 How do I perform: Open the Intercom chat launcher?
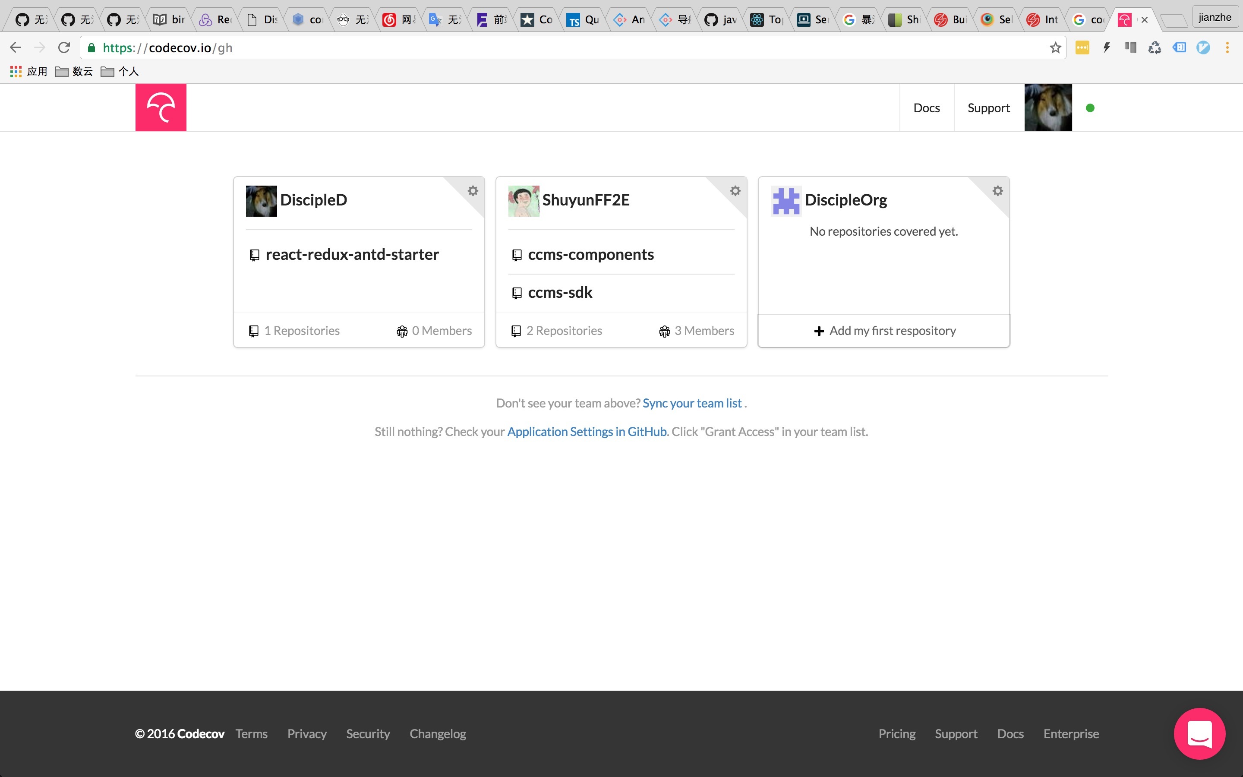[x=1200, y=733]
